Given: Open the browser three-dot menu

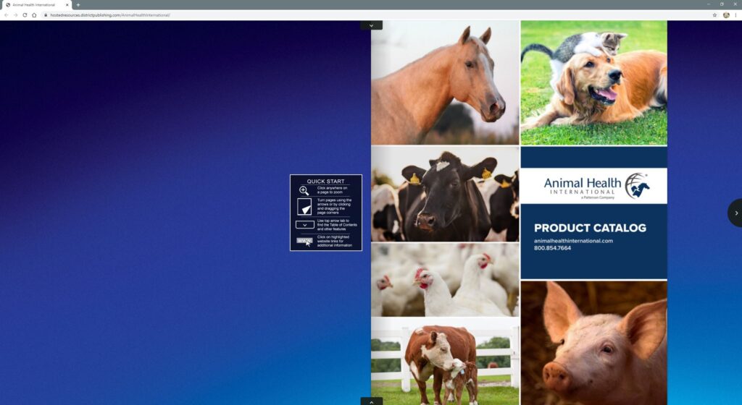Looking at the screenshot, I should [736, 15].
